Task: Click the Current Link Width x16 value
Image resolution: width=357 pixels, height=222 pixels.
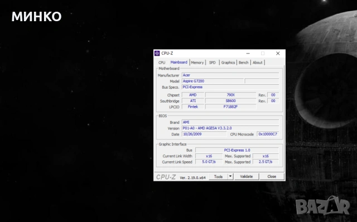Action: click(209, 156)
